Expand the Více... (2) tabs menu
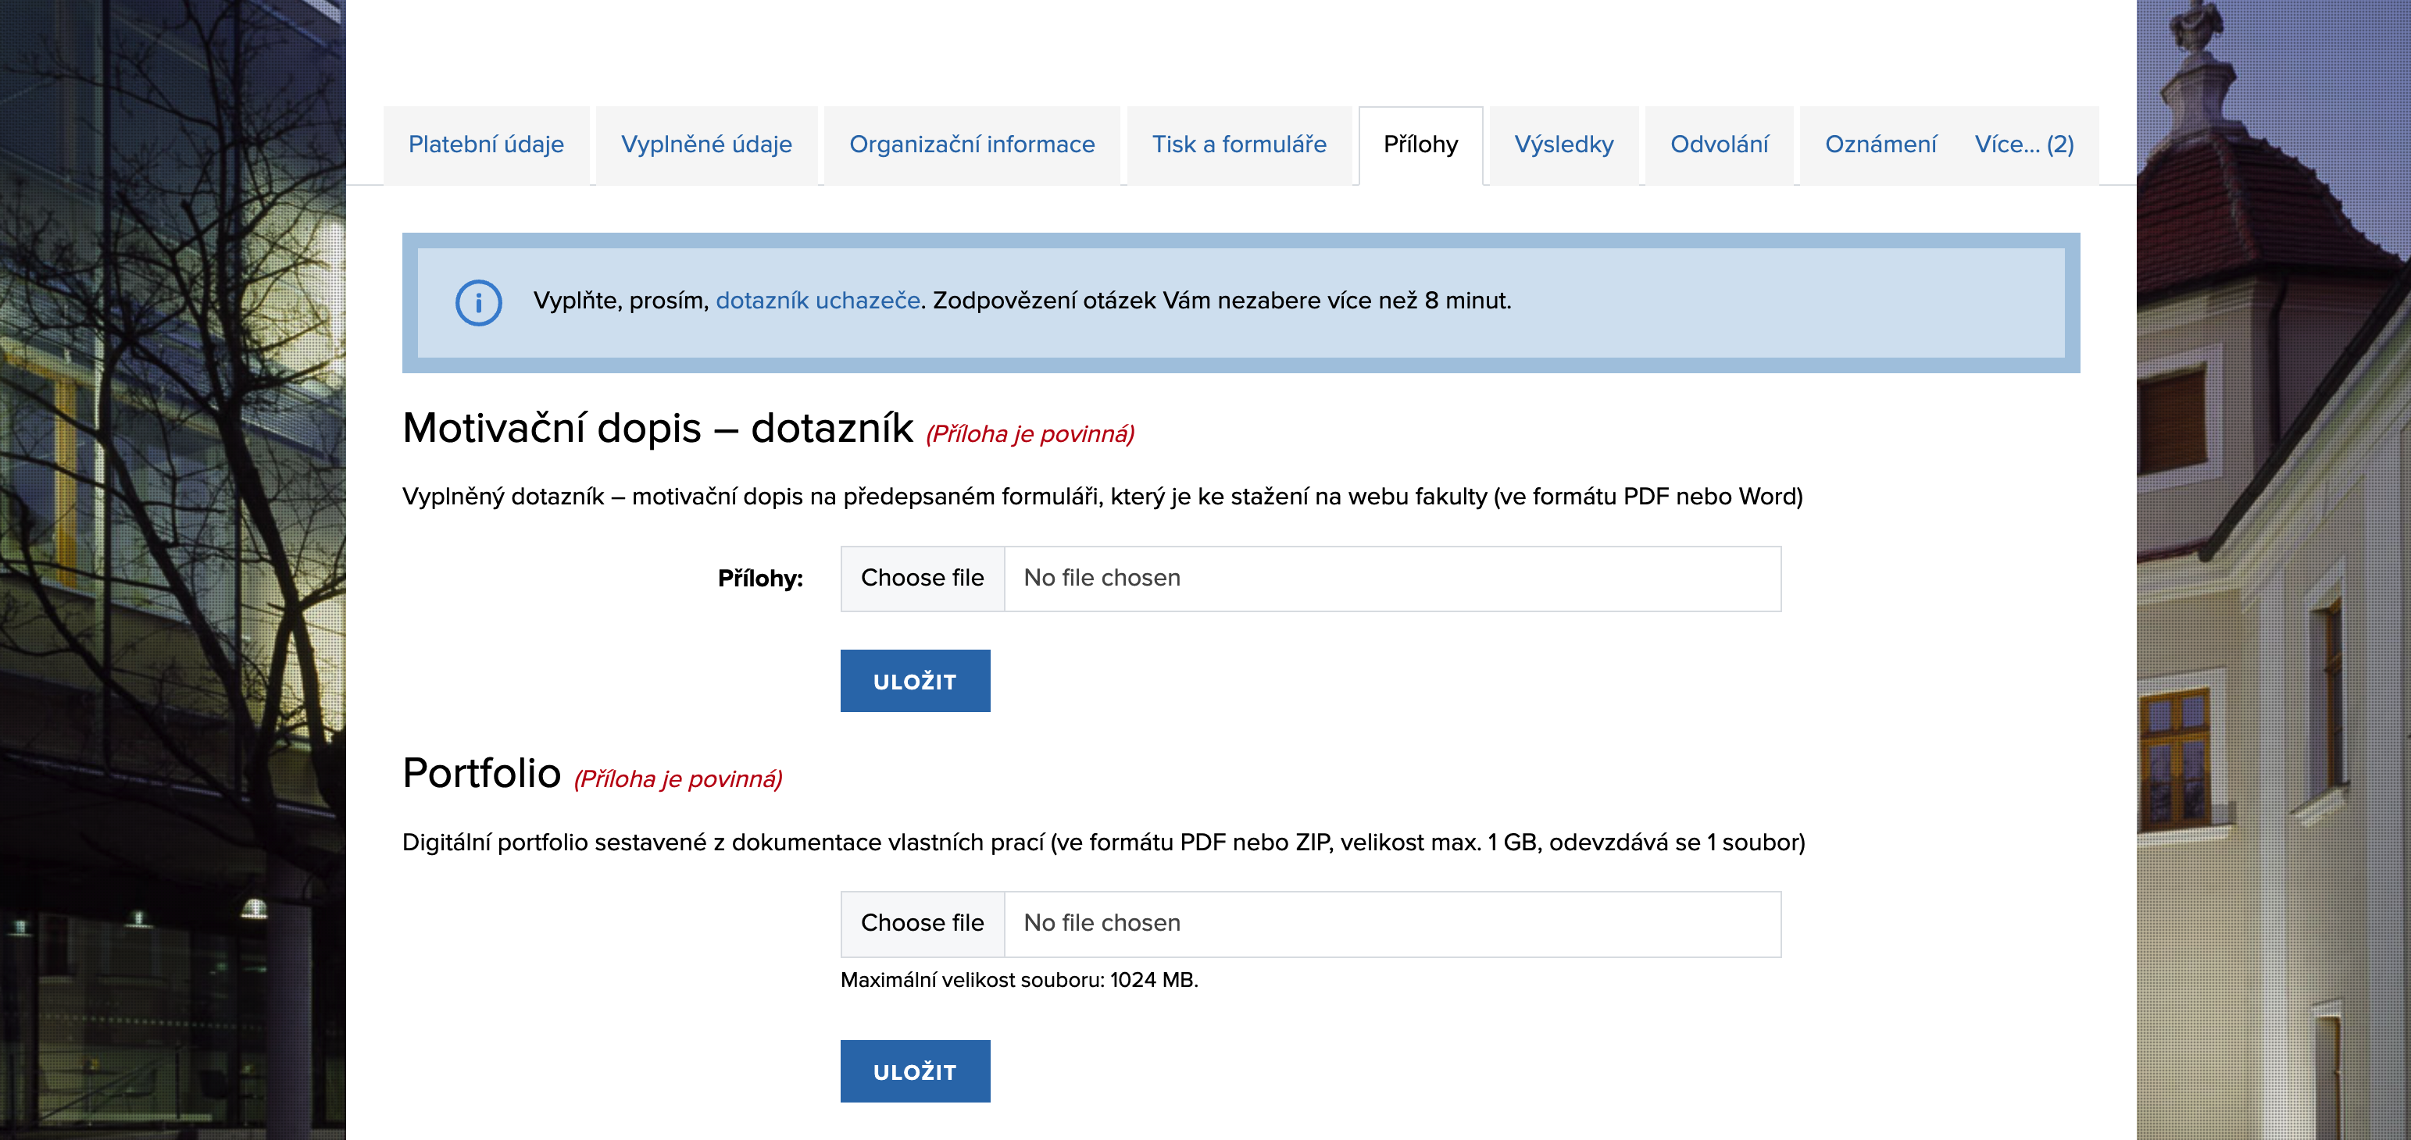The image size is (2411, 1140). 2023,145
